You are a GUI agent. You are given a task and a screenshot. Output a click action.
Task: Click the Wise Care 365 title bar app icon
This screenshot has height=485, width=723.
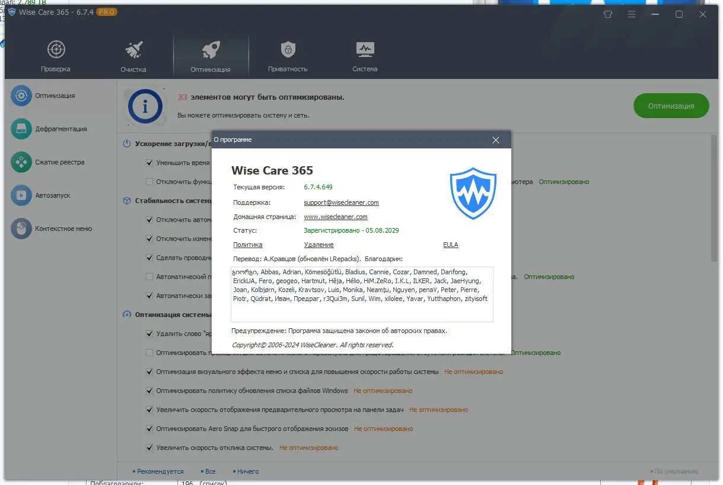click(x=12, y=12)
